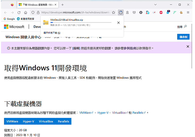
Task: Select the Windows virtual machine download tab
Action: [37, 5]
